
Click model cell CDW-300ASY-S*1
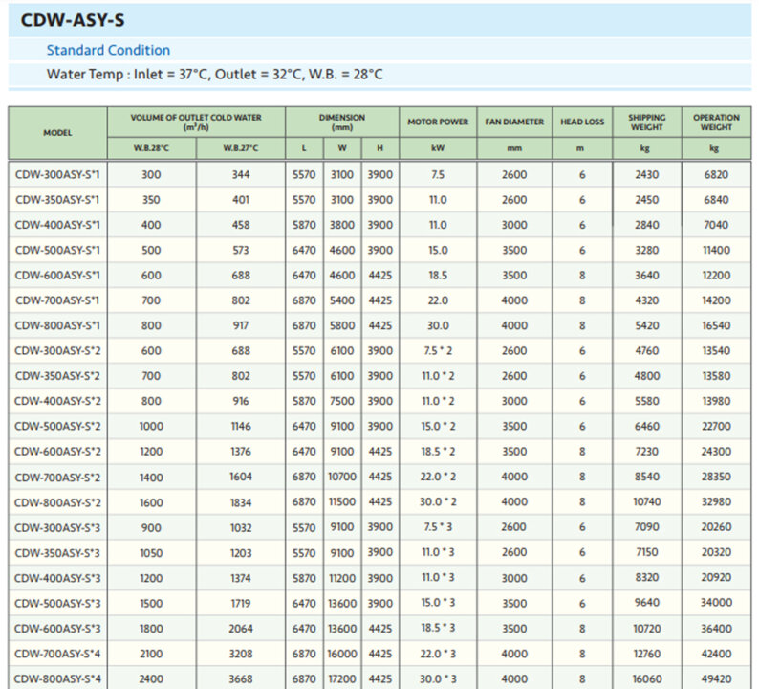coord(57,175)
